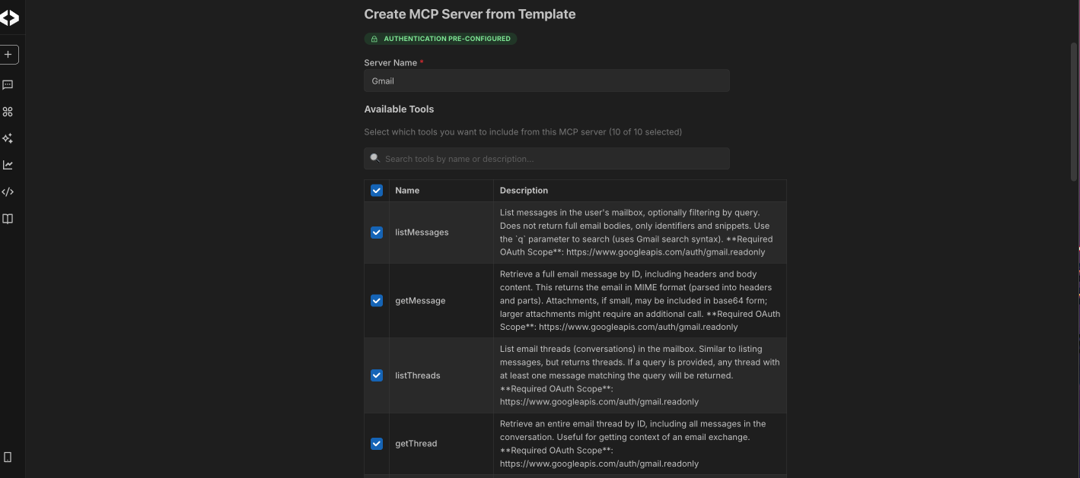
Task: Click the page vertical scrollbar
Action: click(1074, 114)
